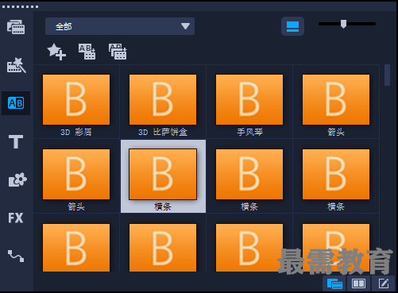Viewport: 398px width, 293px height.
Task: Click the thumbnail size slider handle
Action: pyautogui.click(x=343, y=24)
